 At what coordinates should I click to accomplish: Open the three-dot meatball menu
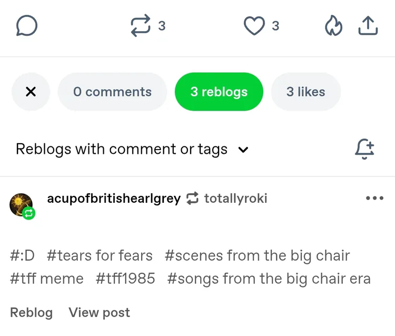(374, 199)
